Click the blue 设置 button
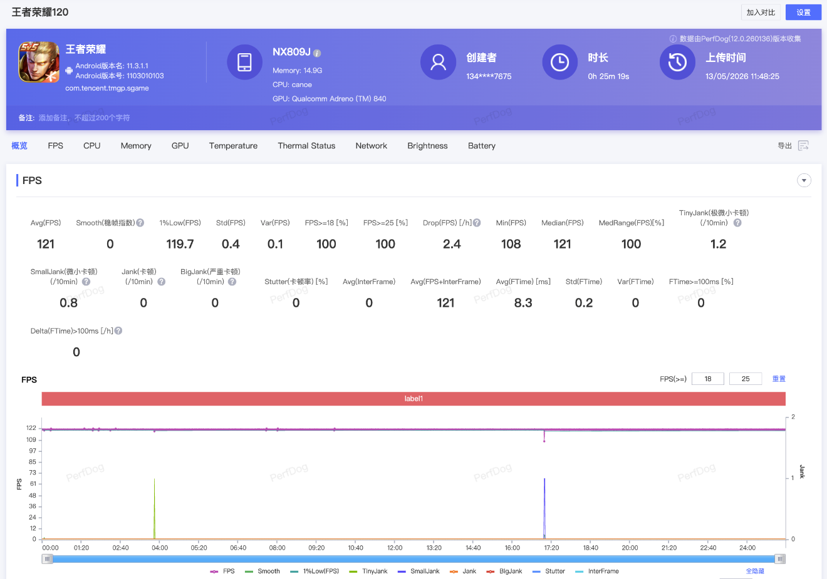827x579 pixels. (804, 13)
